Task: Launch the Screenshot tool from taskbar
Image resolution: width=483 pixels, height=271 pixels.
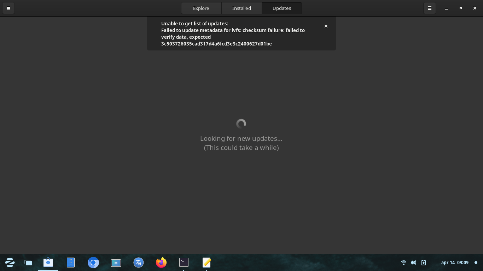Action: click(116, 263)
